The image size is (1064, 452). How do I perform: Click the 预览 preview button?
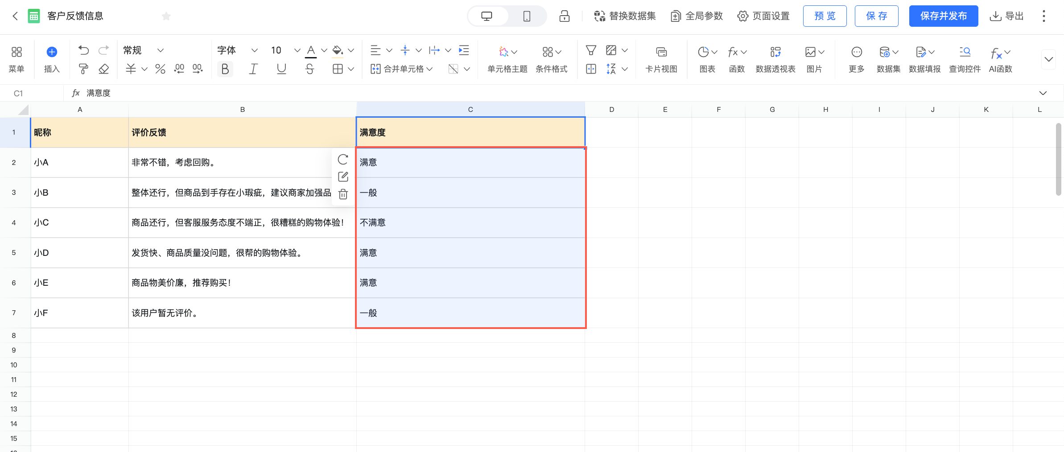click(x=825, y=16)
